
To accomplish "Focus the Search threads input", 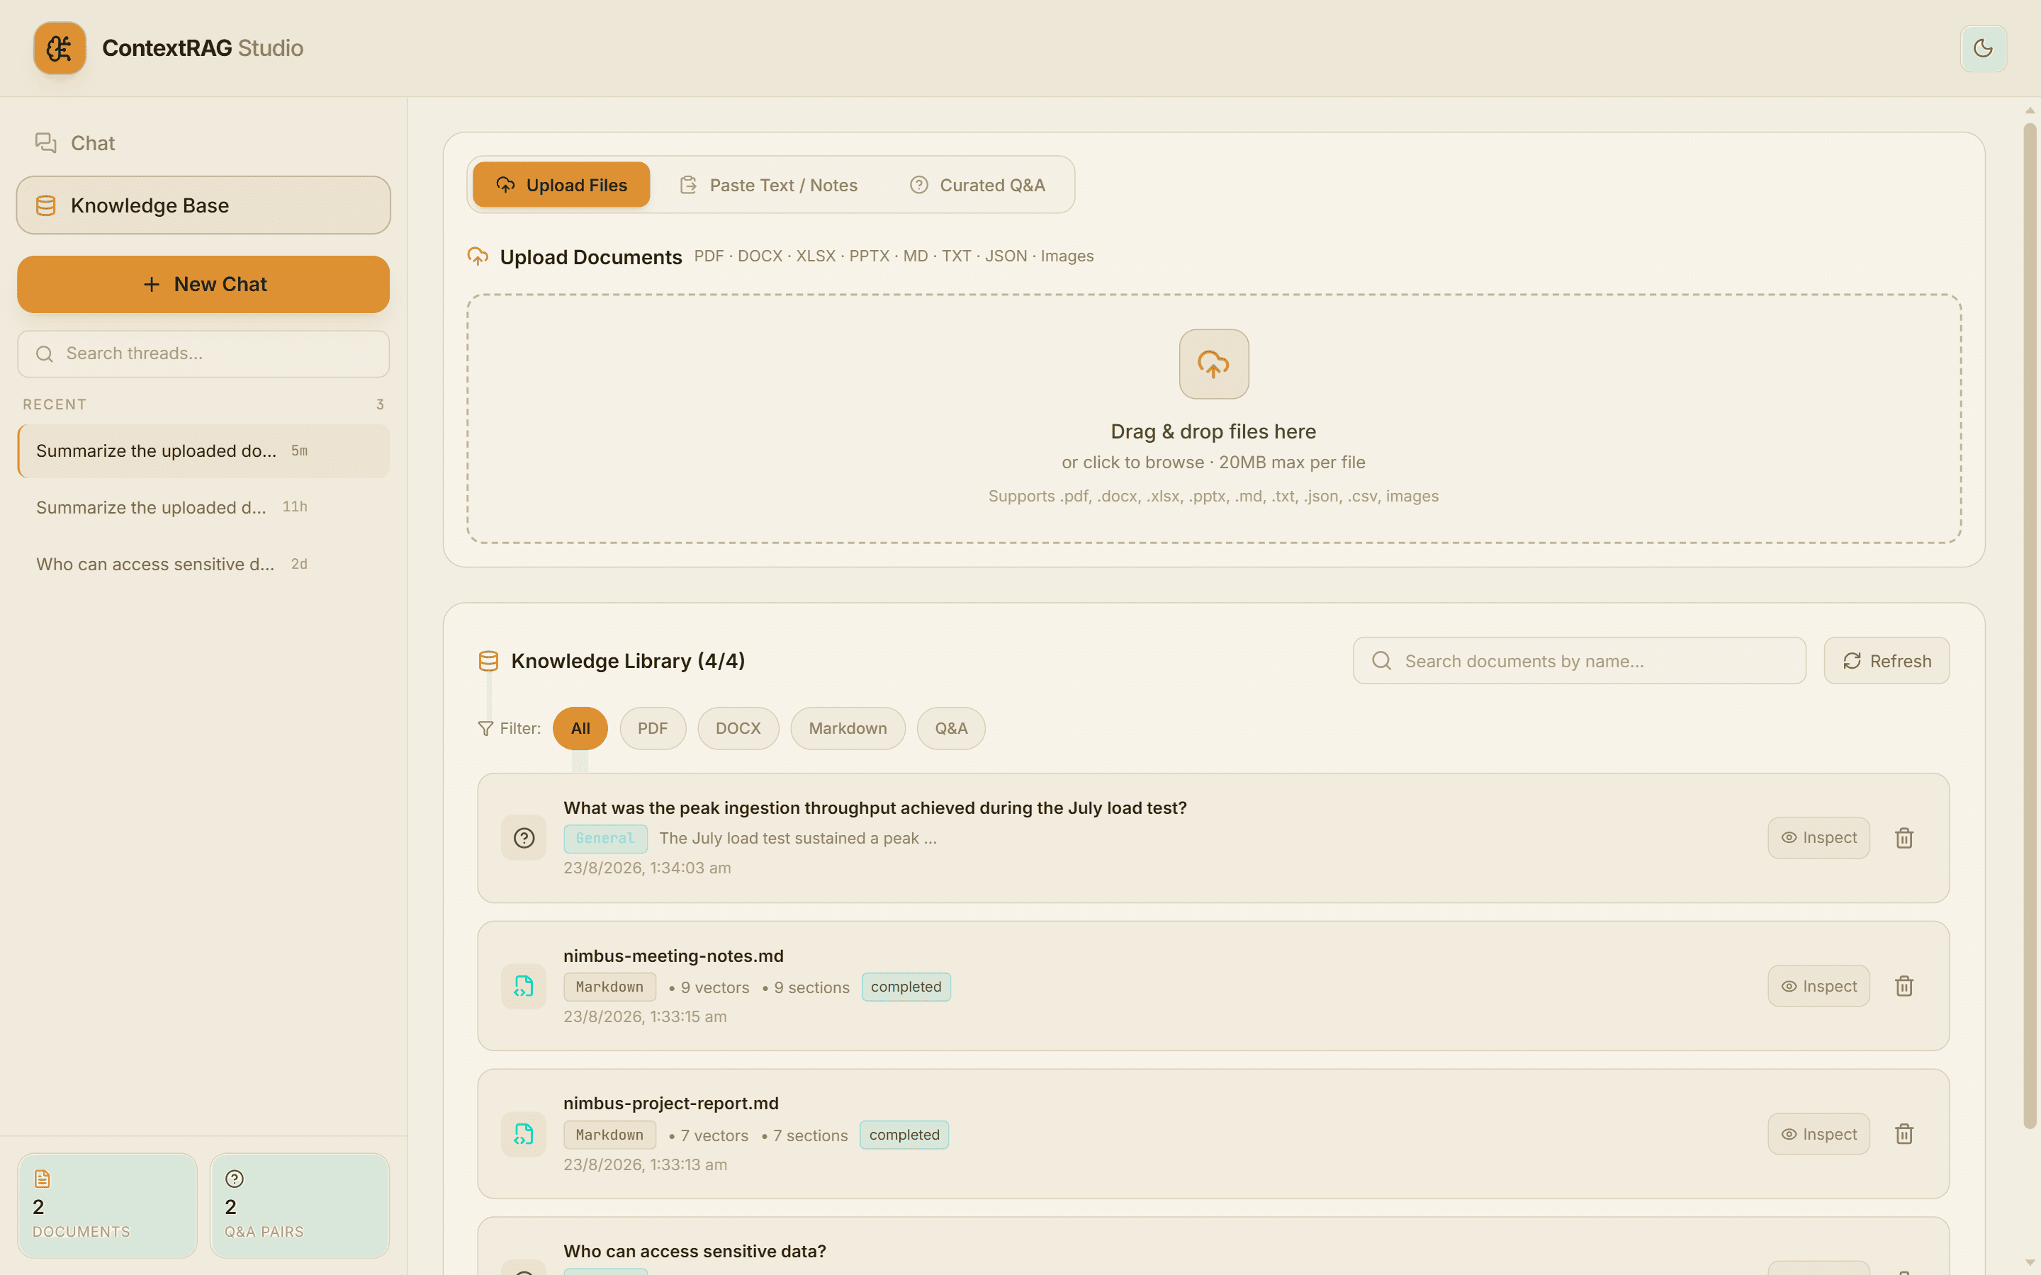I will click(203, 353).
